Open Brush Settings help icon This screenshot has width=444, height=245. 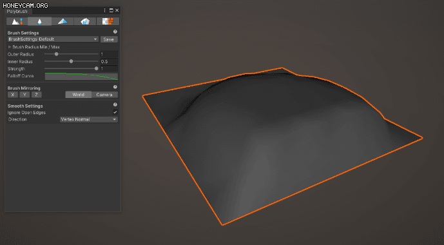point(115,32)
